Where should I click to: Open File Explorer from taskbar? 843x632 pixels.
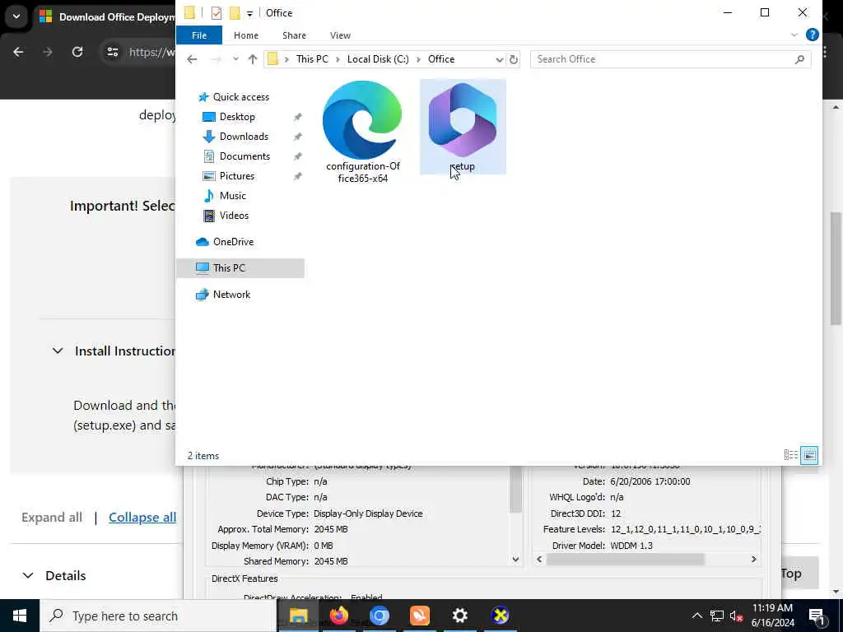point(298,616)
